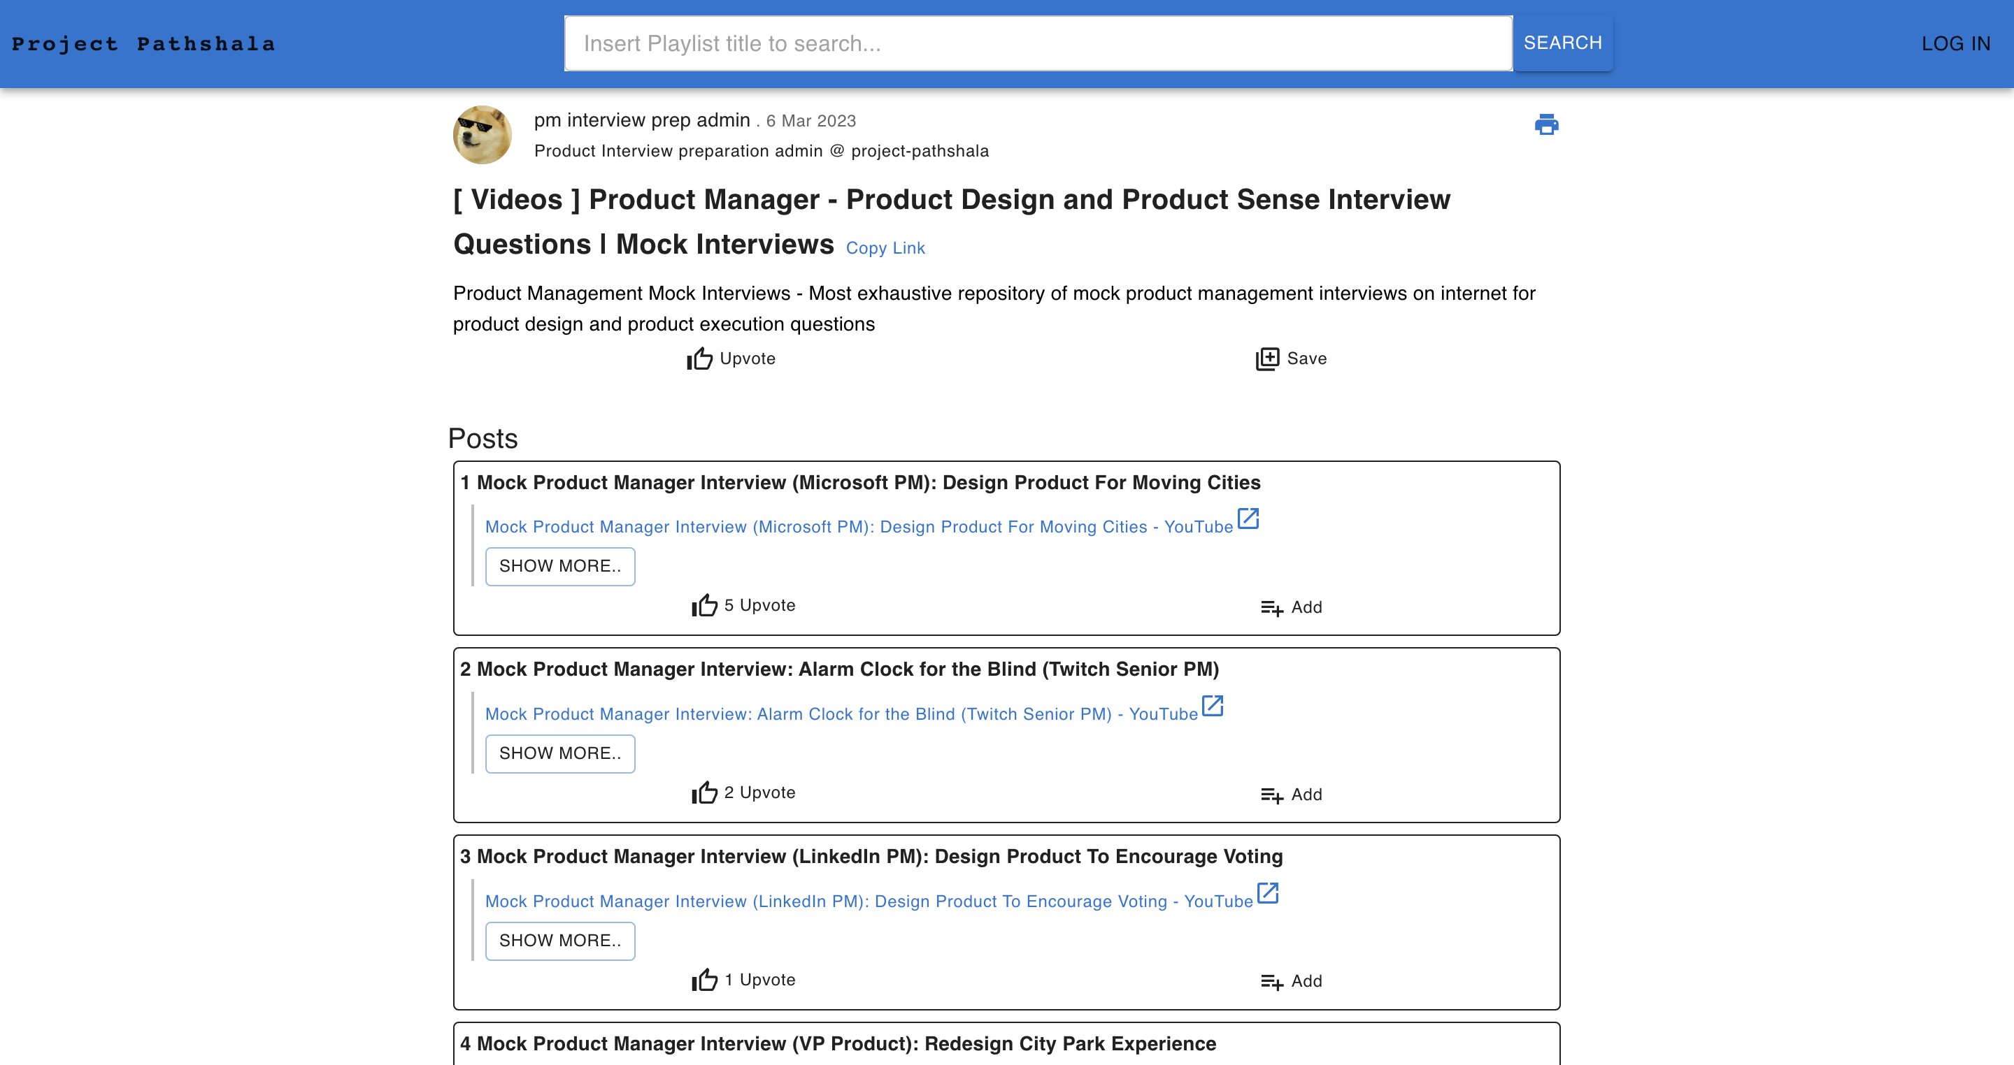The width and height of the screenshot is (2014, 1065).
Task: Upvote thumbs-up icon on Encourage Voting post
Action: [x=704, y=980]
